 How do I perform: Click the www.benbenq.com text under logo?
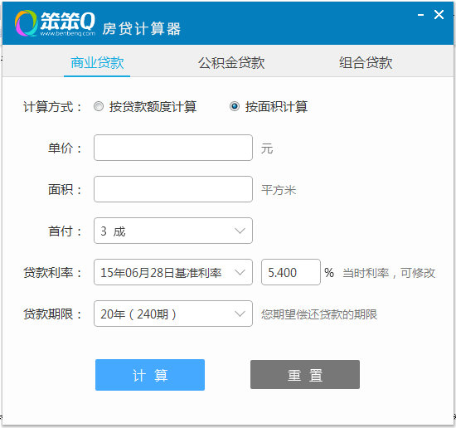tap(68, 33)
